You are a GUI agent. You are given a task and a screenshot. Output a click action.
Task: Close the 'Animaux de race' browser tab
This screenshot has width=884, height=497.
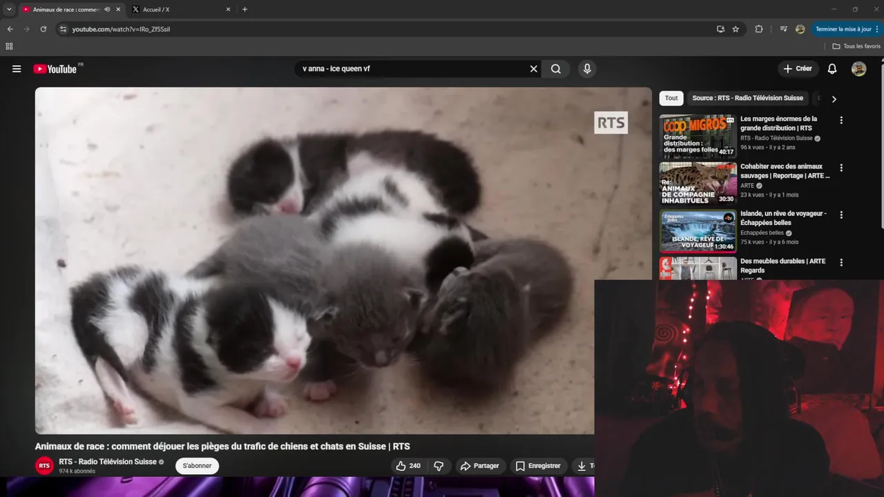click(x=118, y=10)
